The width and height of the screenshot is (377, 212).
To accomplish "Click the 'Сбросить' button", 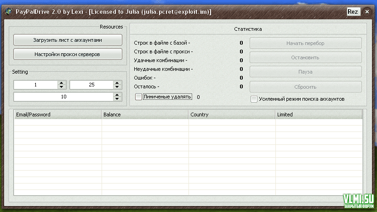I will (305, 87).
